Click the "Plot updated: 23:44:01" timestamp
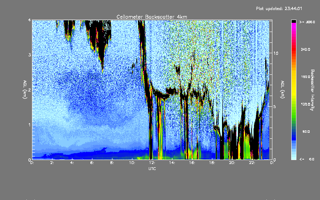 [x=279, y=8]
